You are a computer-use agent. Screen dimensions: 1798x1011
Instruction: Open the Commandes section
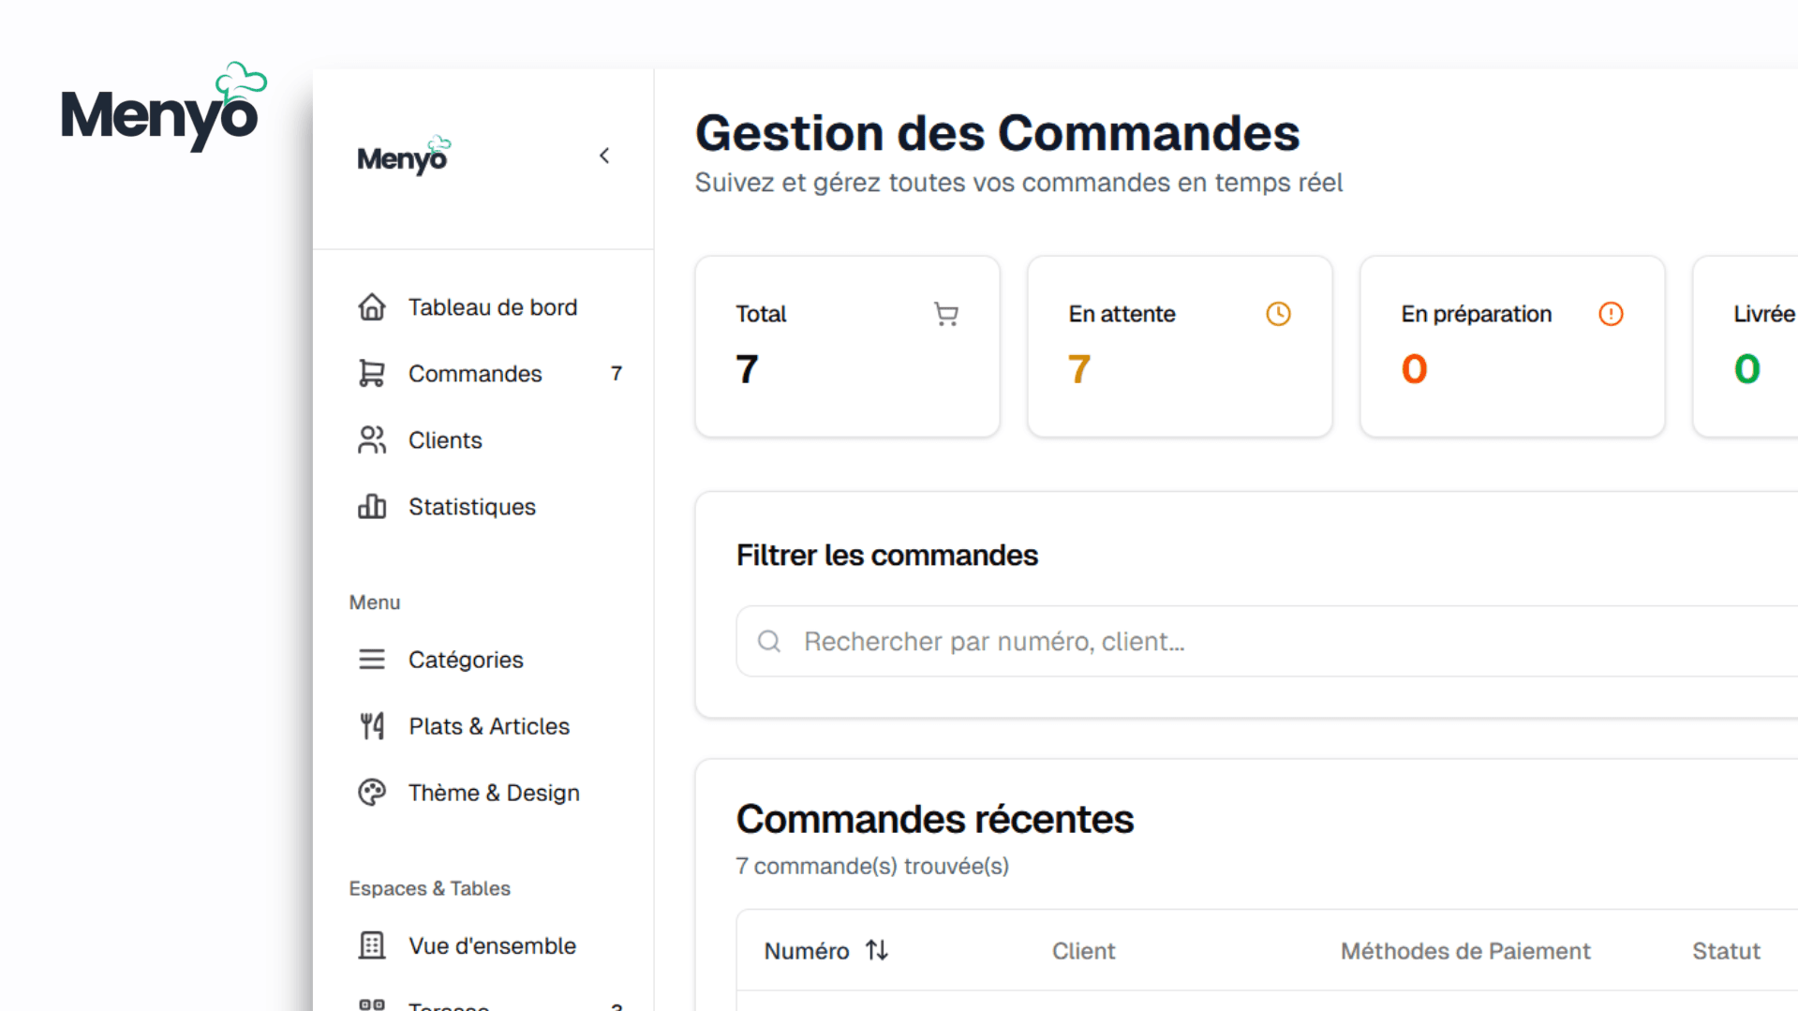coord(483,374)
